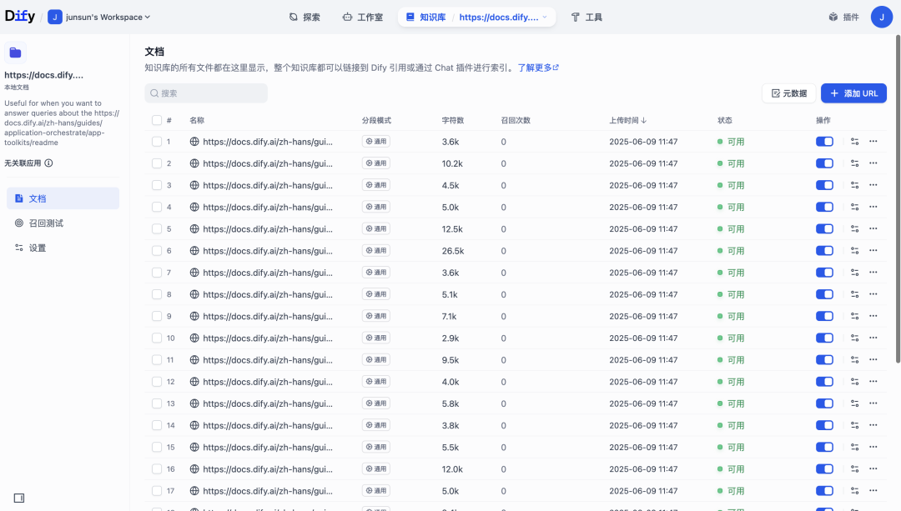901x511 pixels.
Task: Click the 添加 URL button
Action: (853, 93)
